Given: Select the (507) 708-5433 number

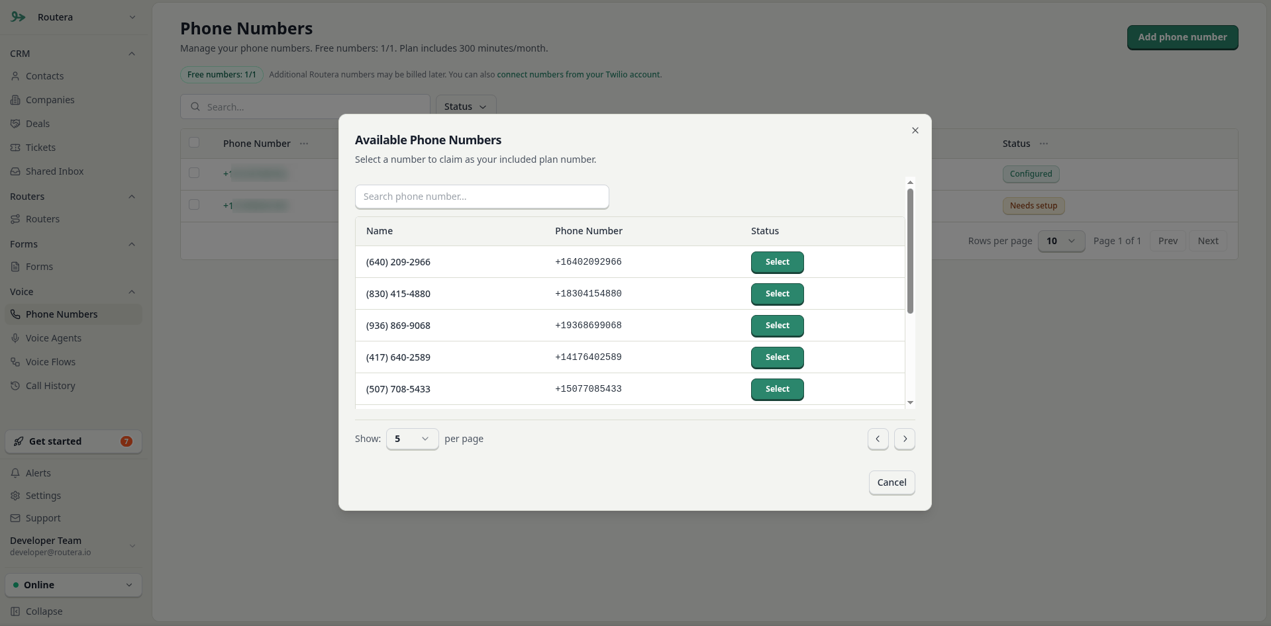Looking at the screenshot, I should pyautogui.click(x=777, y=389).
